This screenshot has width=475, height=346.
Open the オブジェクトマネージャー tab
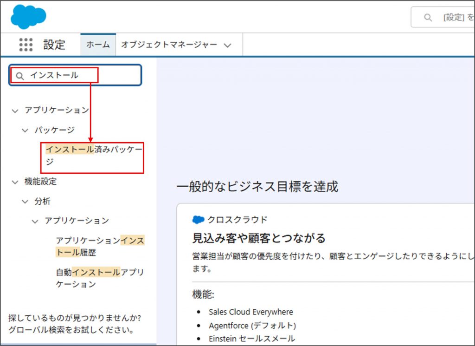pyautogui.click(x=169, y=45)
